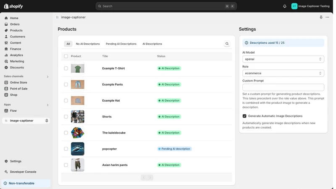Click the Home icon in sidebar
The image size is (336, 189).
6,18
